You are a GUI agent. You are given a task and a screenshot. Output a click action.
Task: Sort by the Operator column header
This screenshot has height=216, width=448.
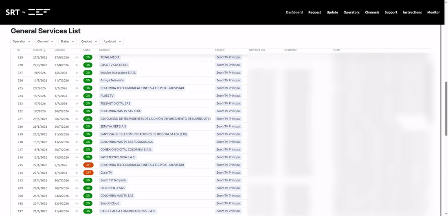pos(105,50)
